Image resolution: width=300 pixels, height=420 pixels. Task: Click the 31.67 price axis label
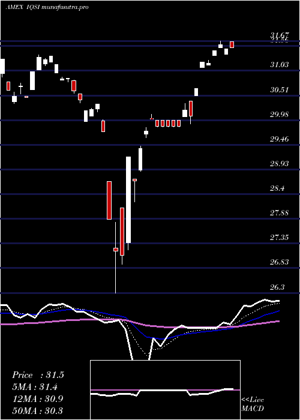(x=280, y=35)
